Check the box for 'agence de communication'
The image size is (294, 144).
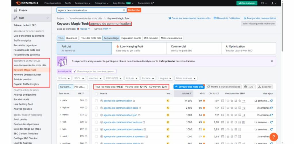pyautogui.click(x=96, y=101)
